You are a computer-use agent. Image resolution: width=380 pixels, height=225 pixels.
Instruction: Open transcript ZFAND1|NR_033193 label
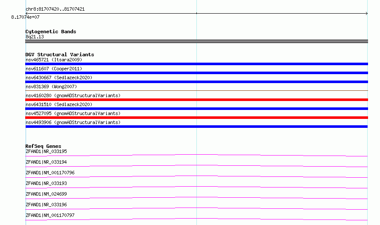[46, 183]
